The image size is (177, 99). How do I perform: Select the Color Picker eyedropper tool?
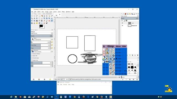52,16
